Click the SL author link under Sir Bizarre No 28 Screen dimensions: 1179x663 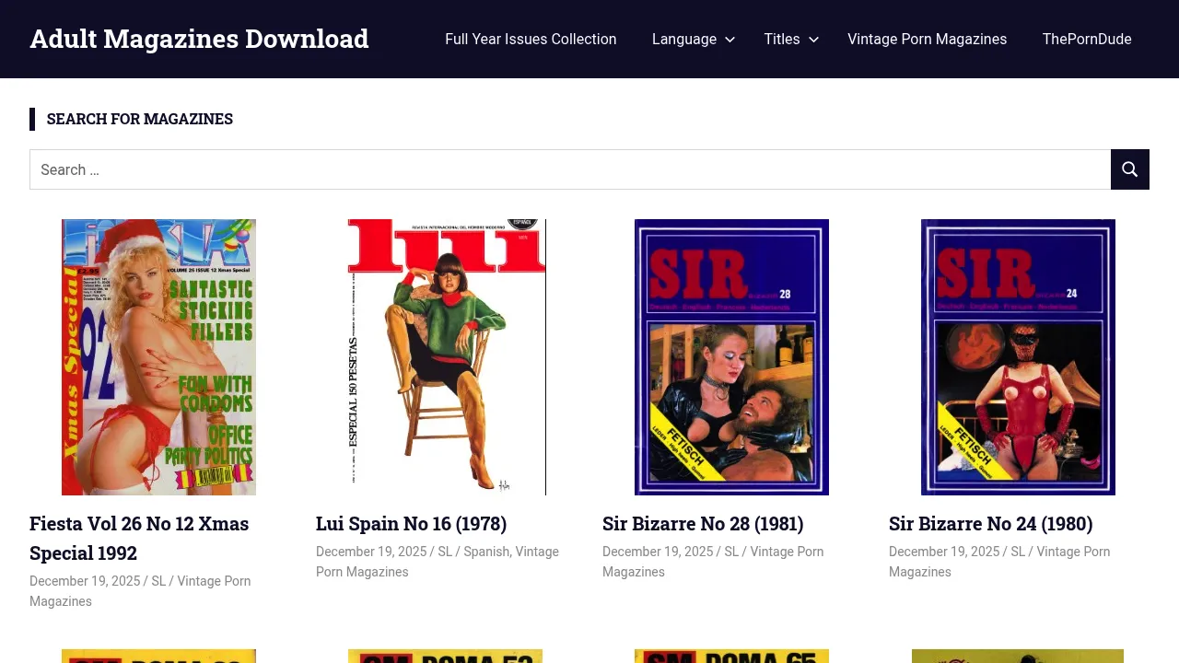tap(731, 552)
